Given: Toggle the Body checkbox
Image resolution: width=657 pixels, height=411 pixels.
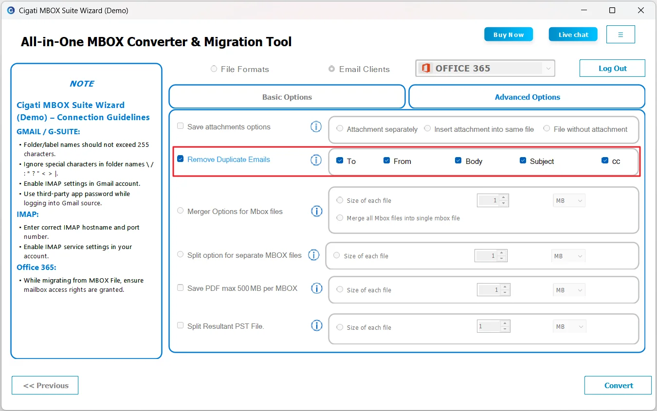Looking at the screenshot, I should (458, 161).
